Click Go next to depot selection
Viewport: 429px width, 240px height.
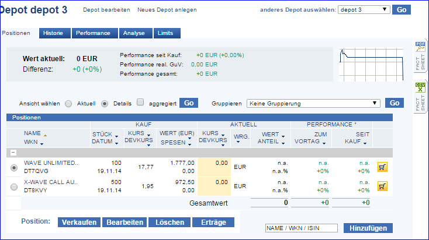coord(402,10)
